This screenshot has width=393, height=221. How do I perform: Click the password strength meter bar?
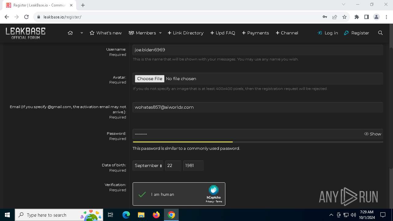pos(258,142)
